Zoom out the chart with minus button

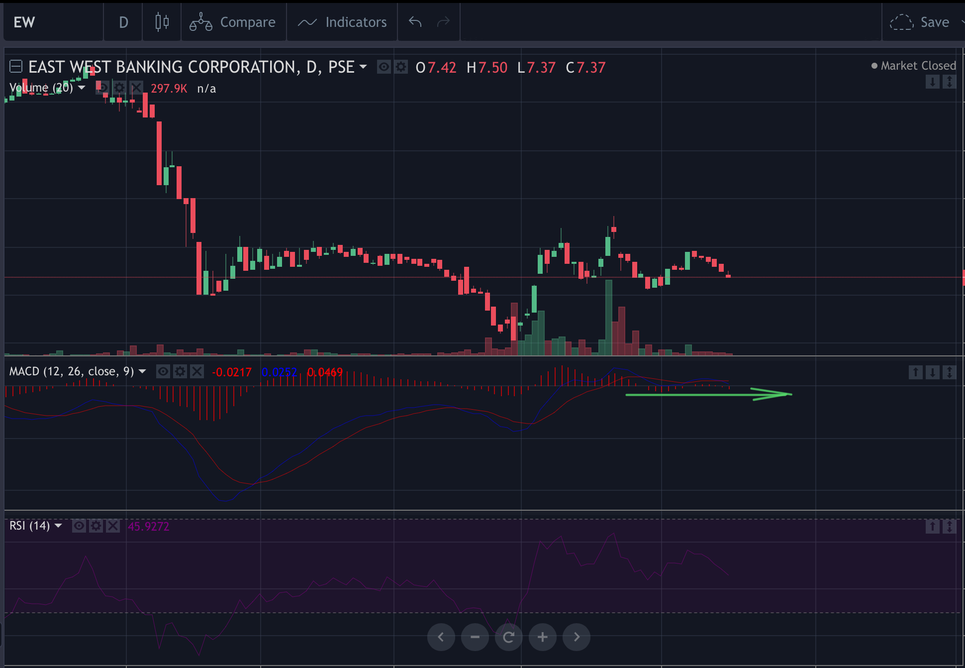[x=475, y=637]
